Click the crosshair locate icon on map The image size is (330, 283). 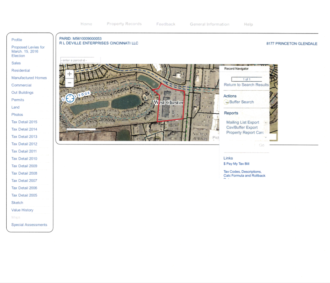[x=70, y=98]
